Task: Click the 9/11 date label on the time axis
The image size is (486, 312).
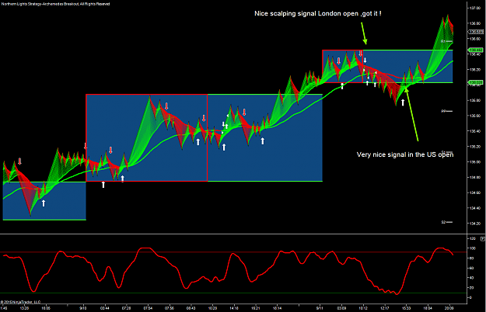Action: point(320,308)
